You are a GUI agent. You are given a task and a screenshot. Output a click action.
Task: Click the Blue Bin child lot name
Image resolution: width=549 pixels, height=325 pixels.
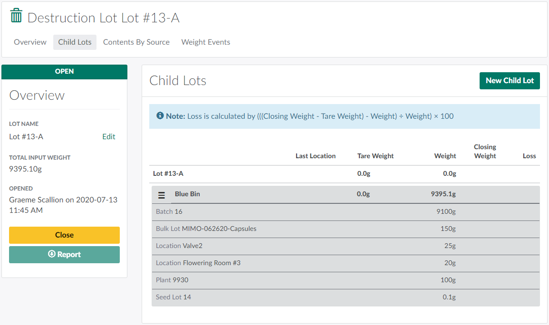(187, 194)
